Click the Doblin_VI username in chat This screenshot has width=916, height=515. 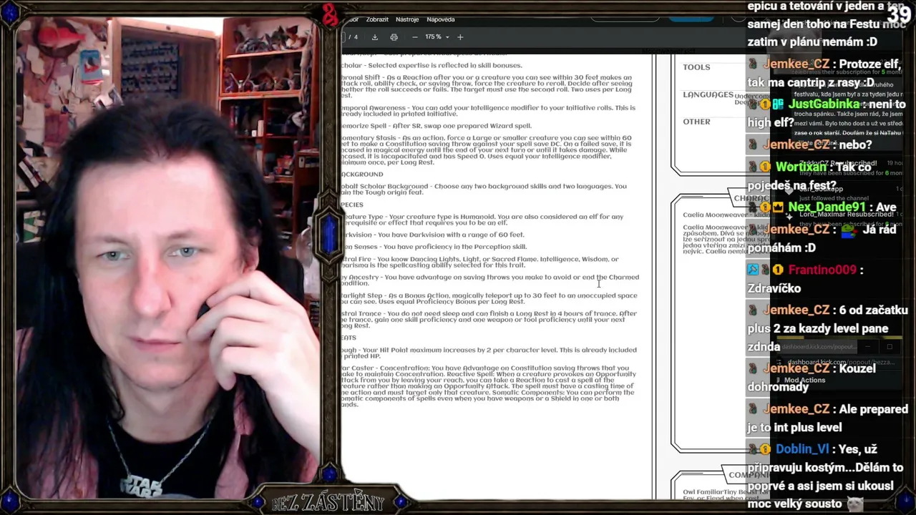point(801,449)
